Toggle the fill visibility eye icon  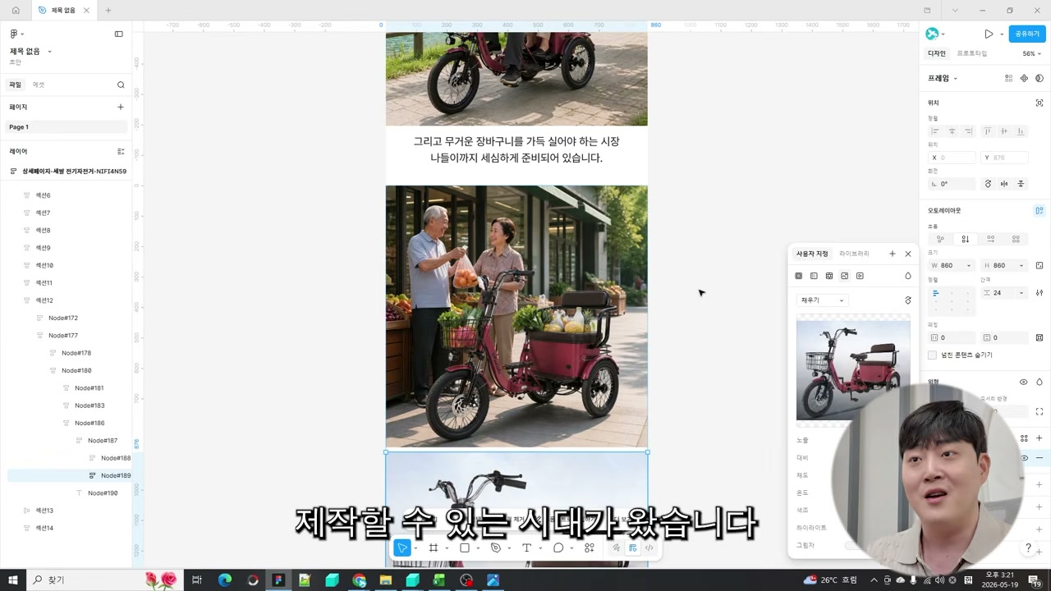pyautogui.click(x=1023, y=458)
